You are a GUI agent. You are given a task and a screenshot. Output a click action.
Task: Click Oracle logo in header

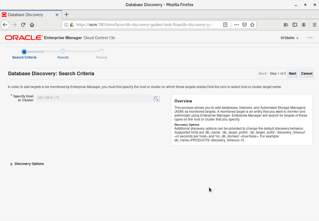pos(24,37)
